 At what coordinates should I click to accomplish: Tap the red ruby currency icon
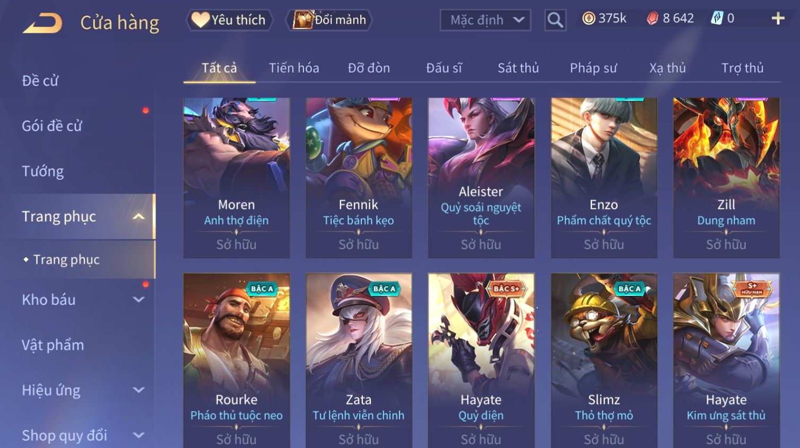click(653, 19)
